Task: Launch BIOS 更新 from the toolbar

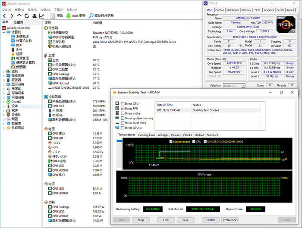Action: (75, 16)
